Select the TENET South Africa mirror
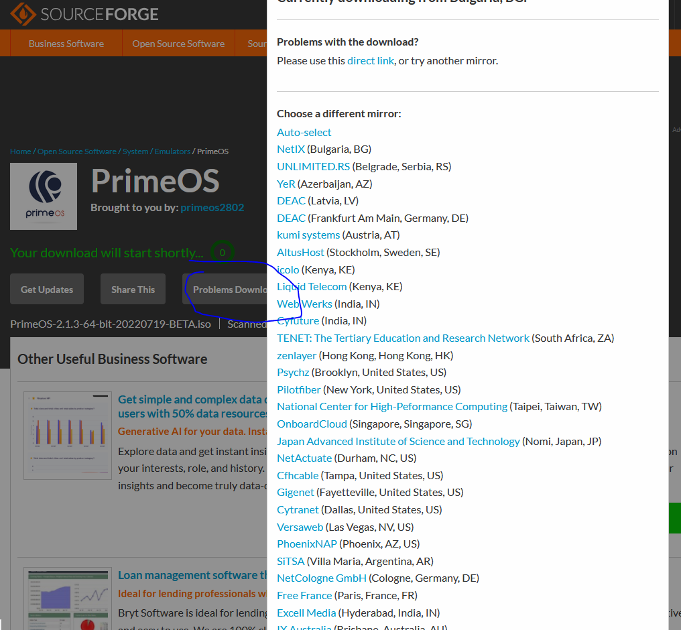This screenshot has width=681, height=630. coord(403,338)
